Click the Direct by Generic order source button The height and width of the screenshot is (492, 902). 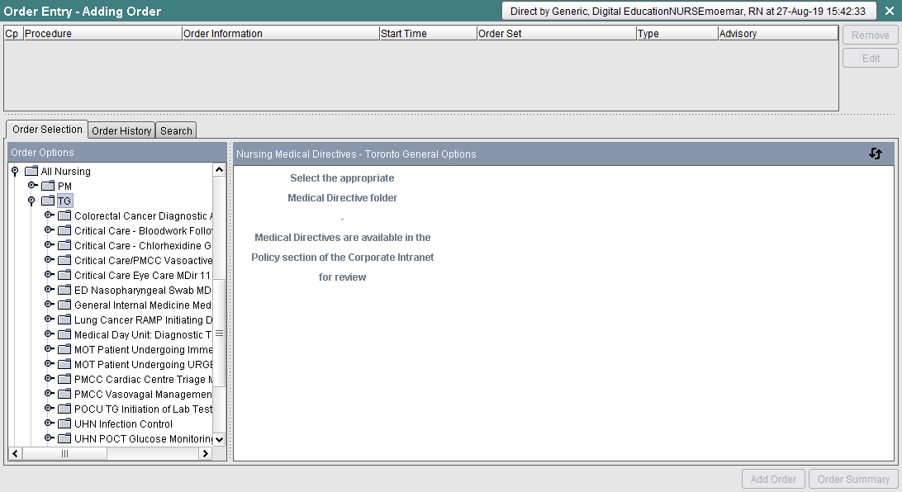tap(689, 11)
